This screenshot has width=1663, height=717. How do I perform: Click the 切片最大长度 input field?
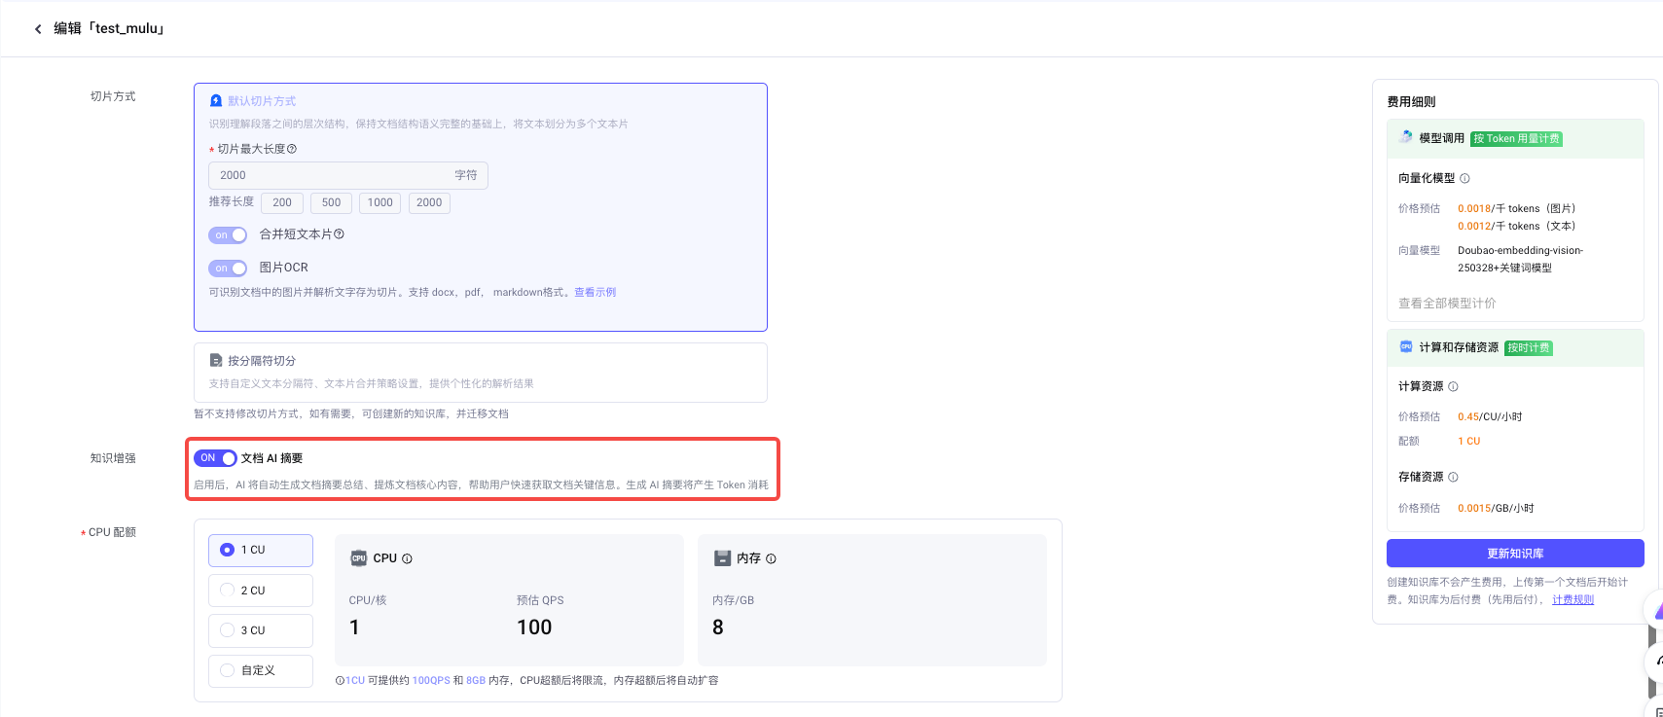(348, 175)
